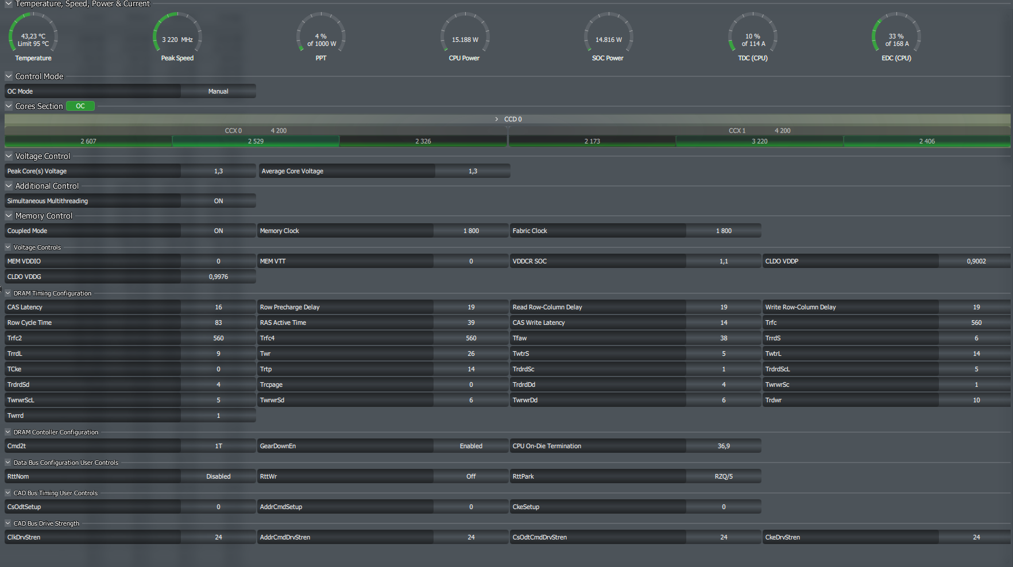Click the SOC Power gauge
Viewport: 1013px width, 567px height.
(x=608, y=36)
